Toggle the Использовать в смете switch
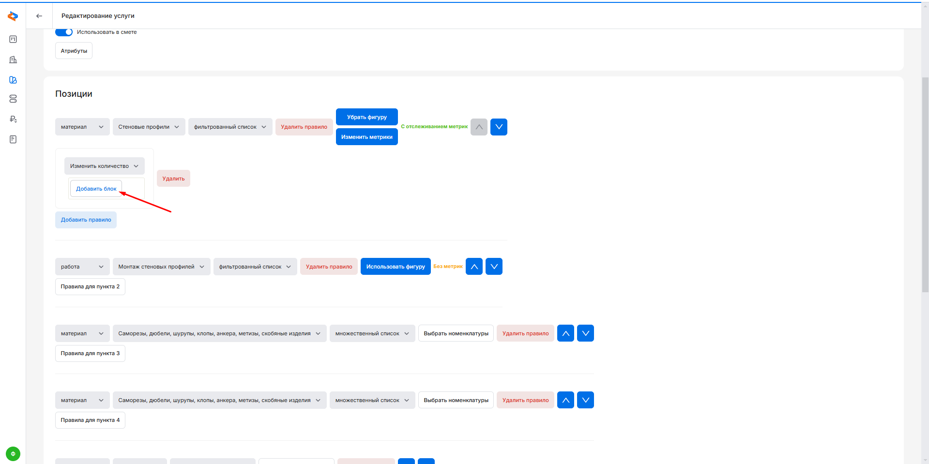Screen dimensions: 929x464 click(x=64, y=32)
